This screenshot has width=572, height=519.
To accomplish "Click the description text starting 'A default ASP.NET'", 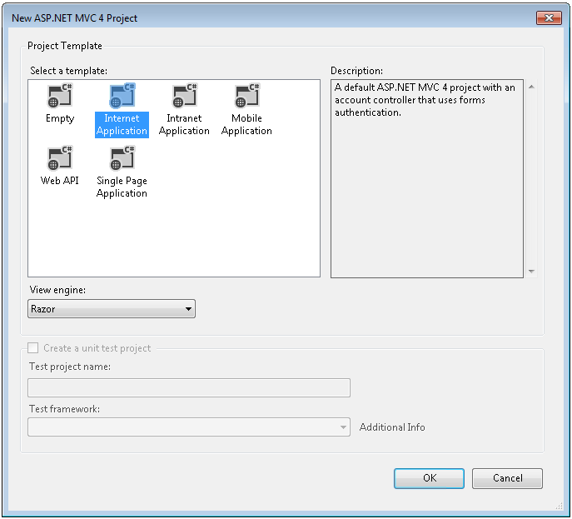I will pyautogui.click(x=425, y=100).
